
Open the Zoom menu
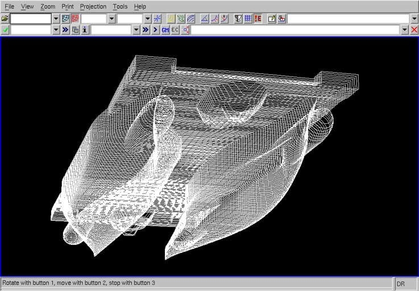tap(48, 6)
